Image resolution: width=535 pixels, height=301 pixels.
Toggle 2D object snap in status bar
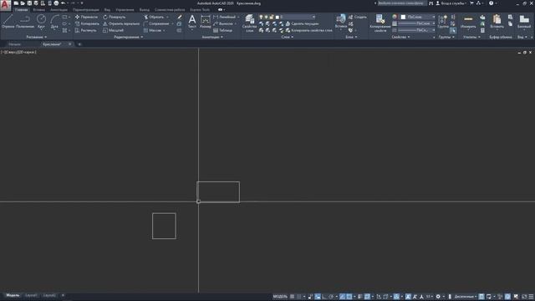coord(349,297)
